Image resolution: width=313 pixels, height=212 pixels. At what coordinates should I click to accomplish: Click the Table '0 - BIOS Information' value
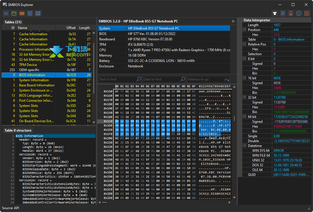coord(289,40)
